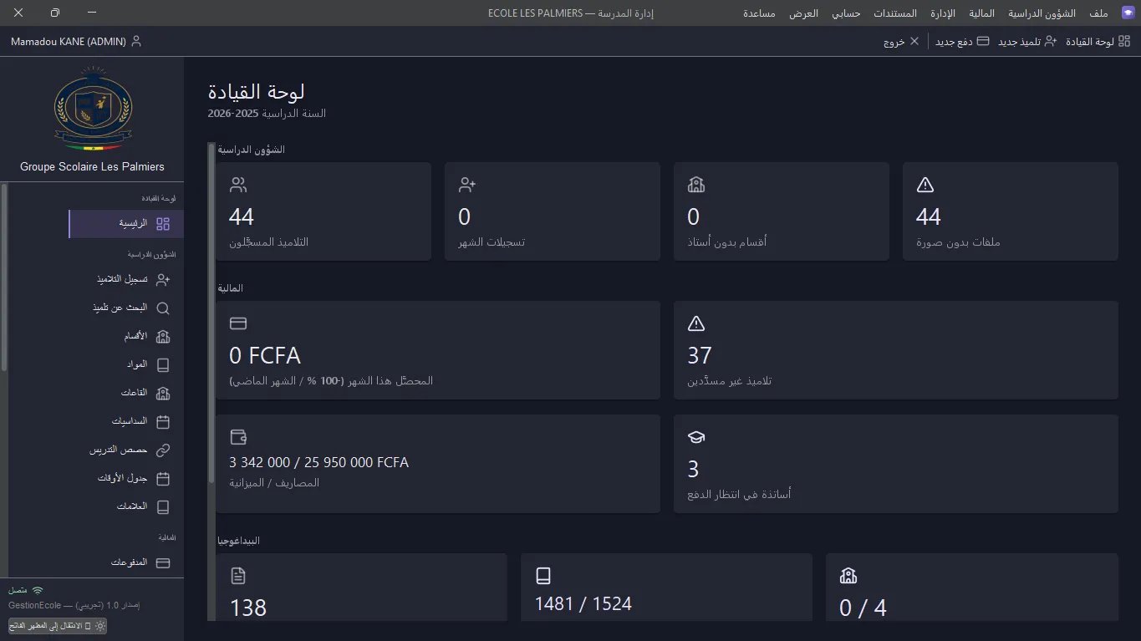1141x641 pixels.
Task: Click the تلميذ جديد toolbar button
Action: click(x=1027, y=41)
